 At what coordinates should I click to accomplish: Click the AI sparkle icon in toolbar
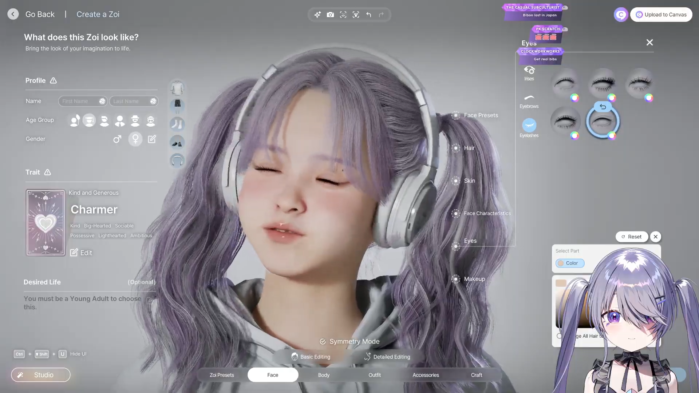pos(317,15)
